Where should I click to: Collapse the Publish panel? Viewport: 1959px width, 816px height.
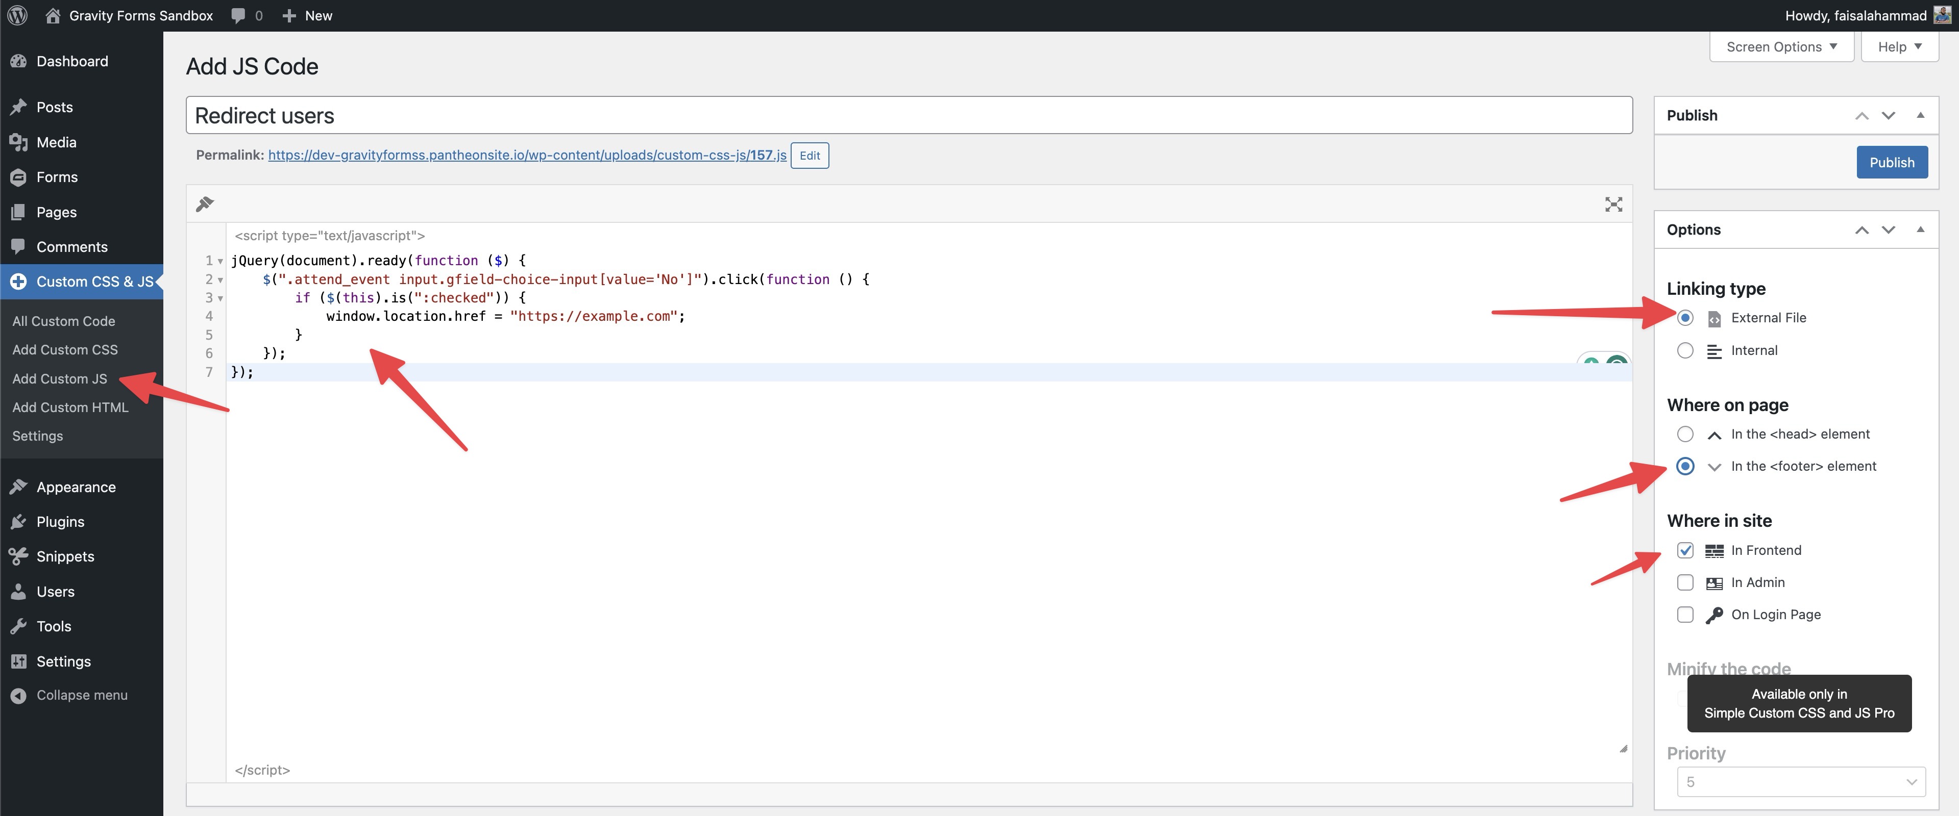(x=1920, y=115)
